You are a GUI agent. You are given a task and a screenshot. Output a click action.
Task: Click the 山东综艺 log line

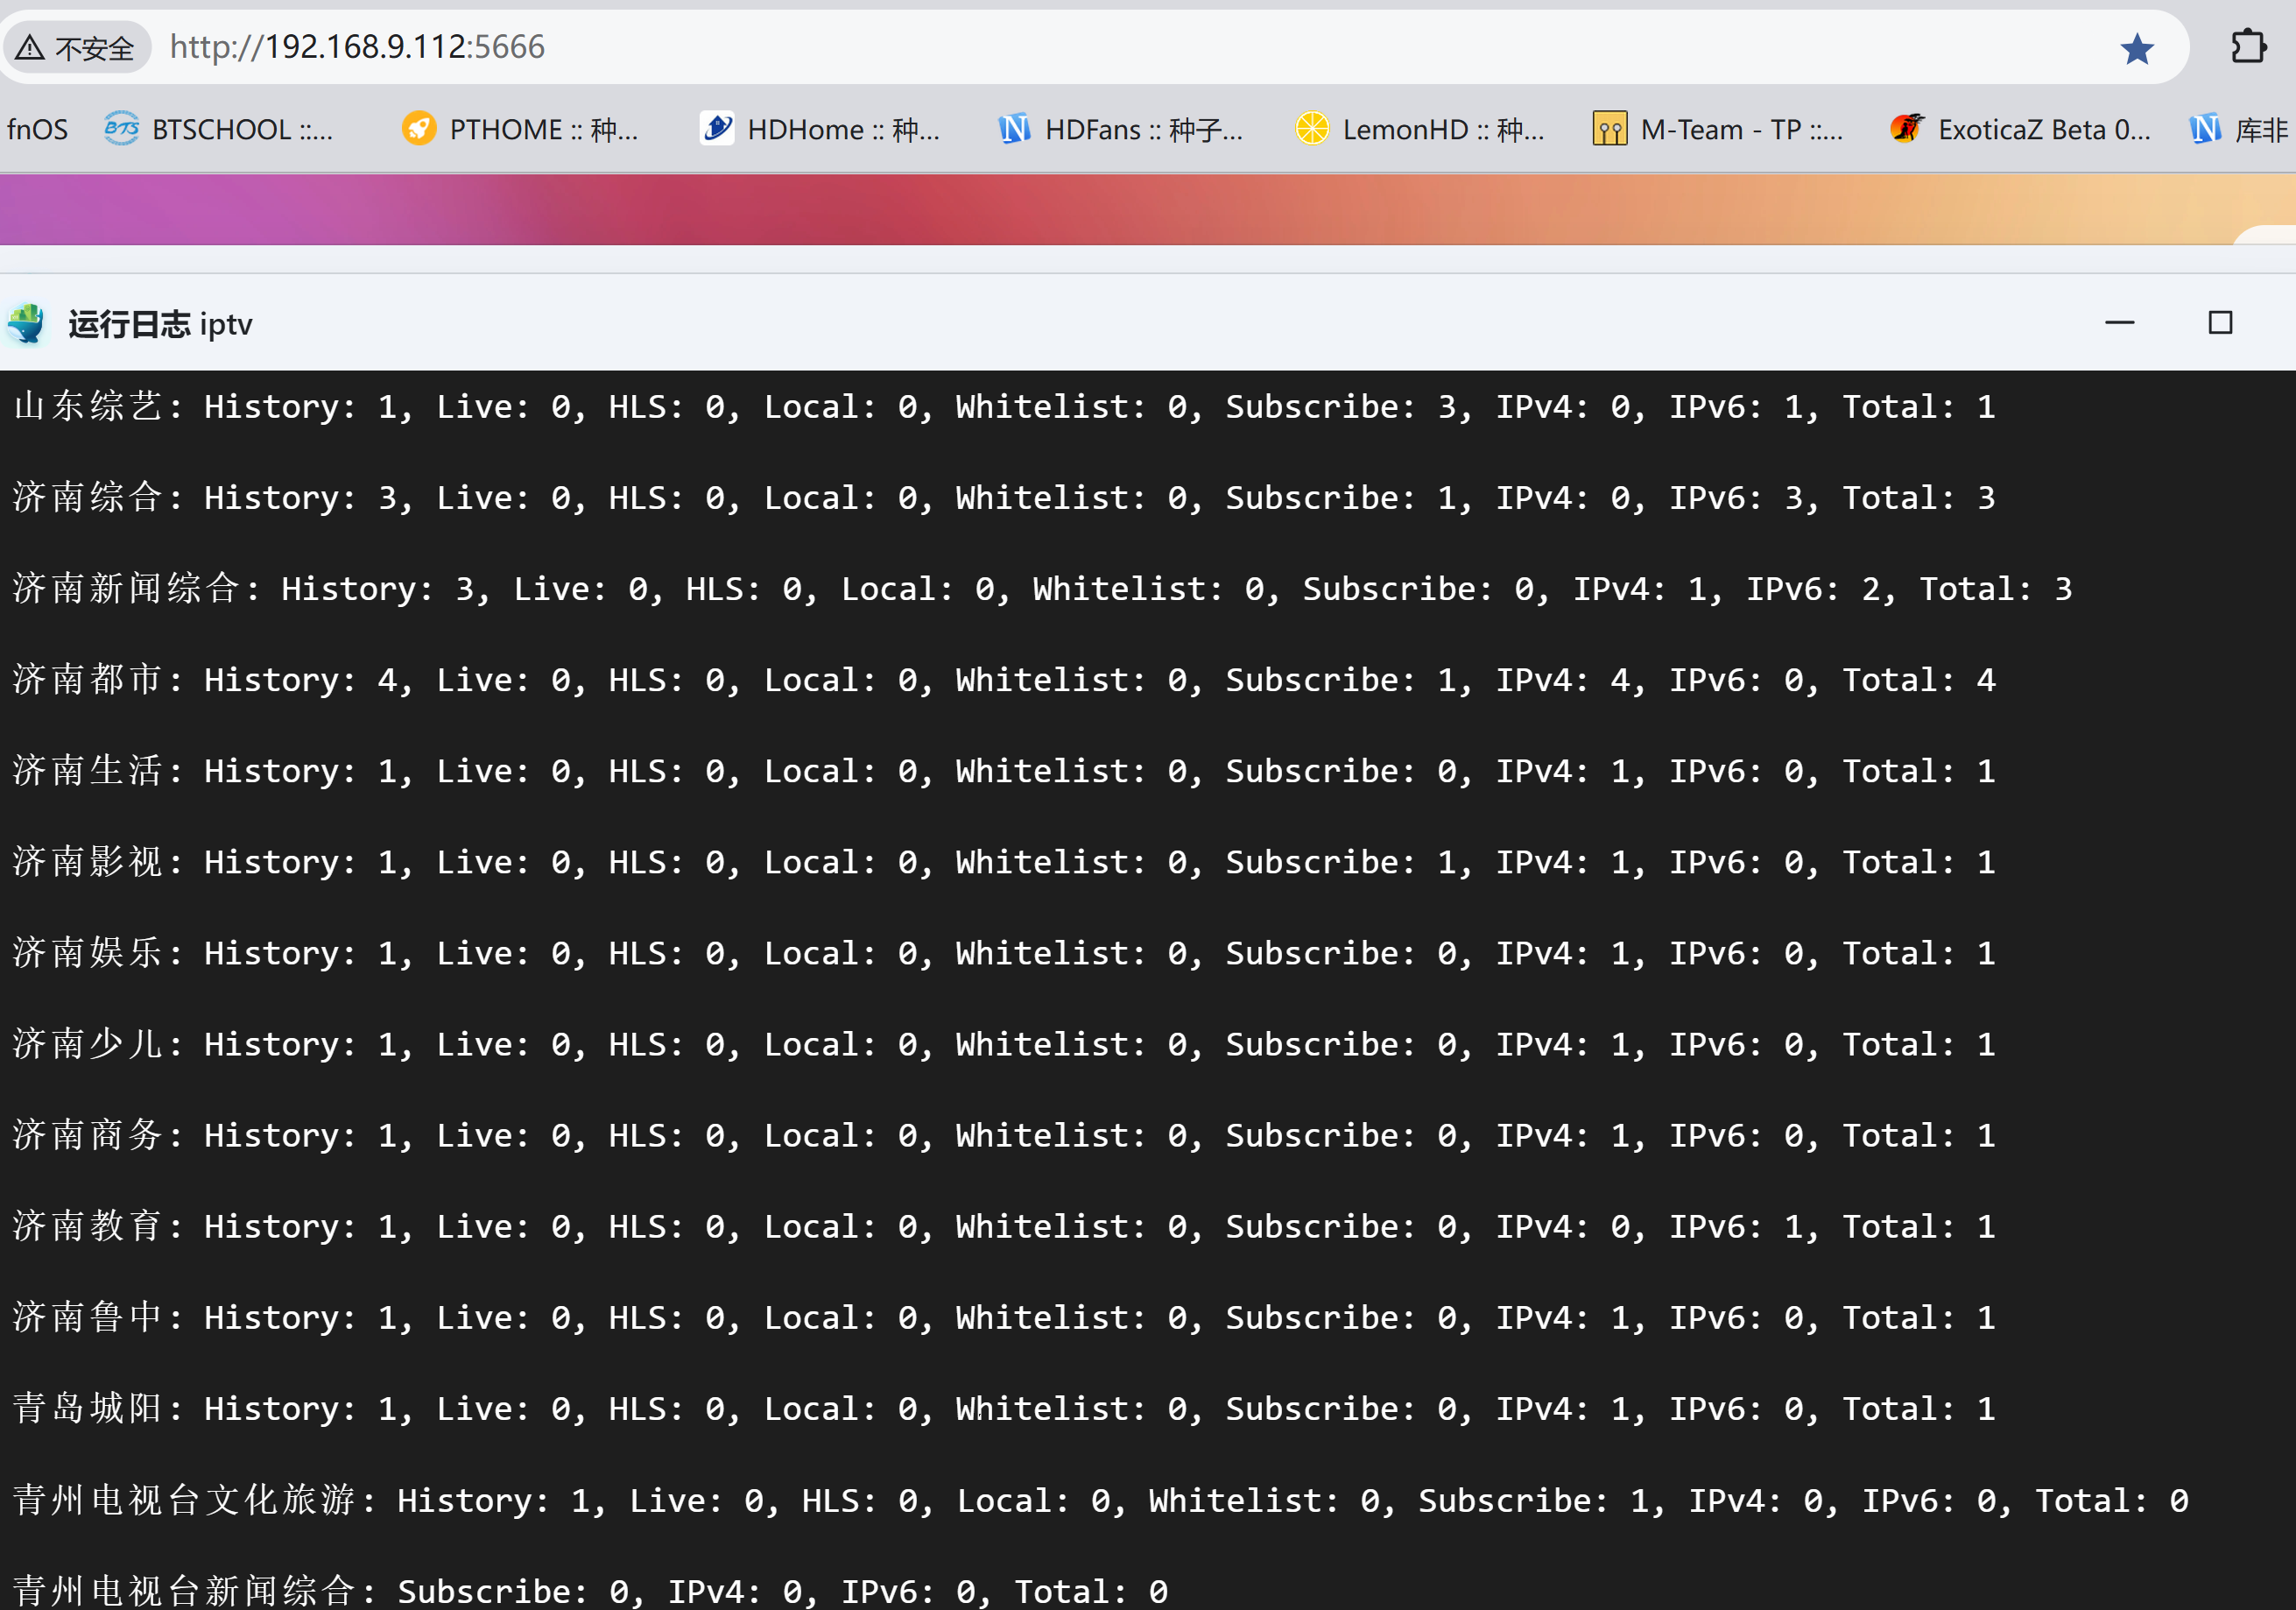[x=1000, y=407]
